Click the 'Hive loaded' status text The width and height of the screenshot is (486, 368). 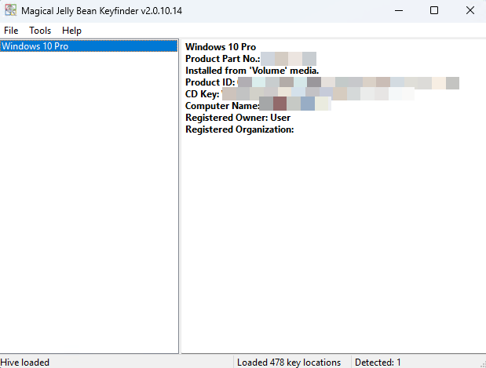(25, 362)
